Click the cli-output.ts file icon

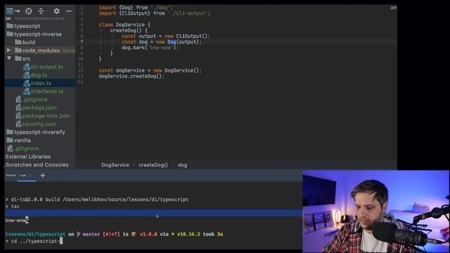27,67
